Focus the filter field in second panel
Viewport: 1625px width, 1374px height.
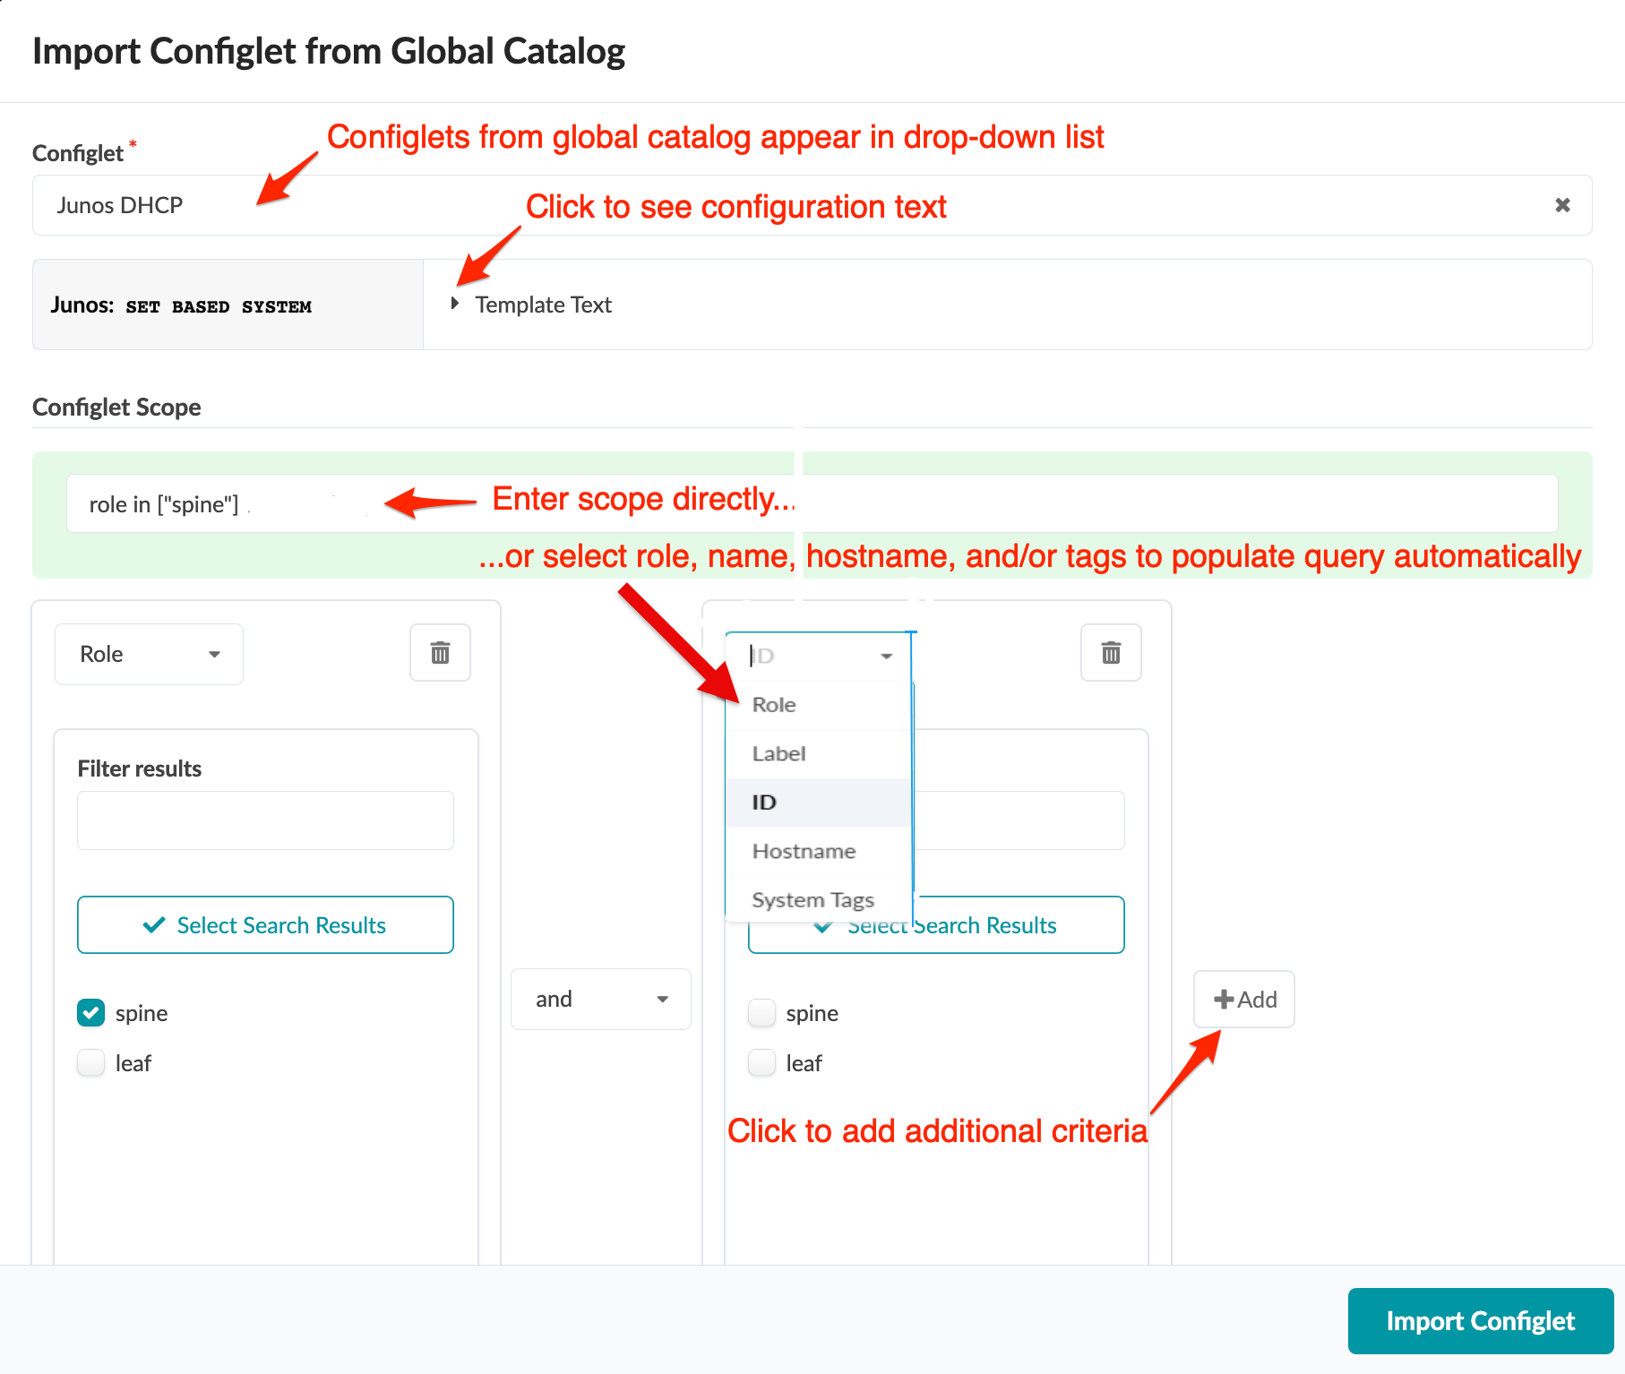[x=1019, y=820]
